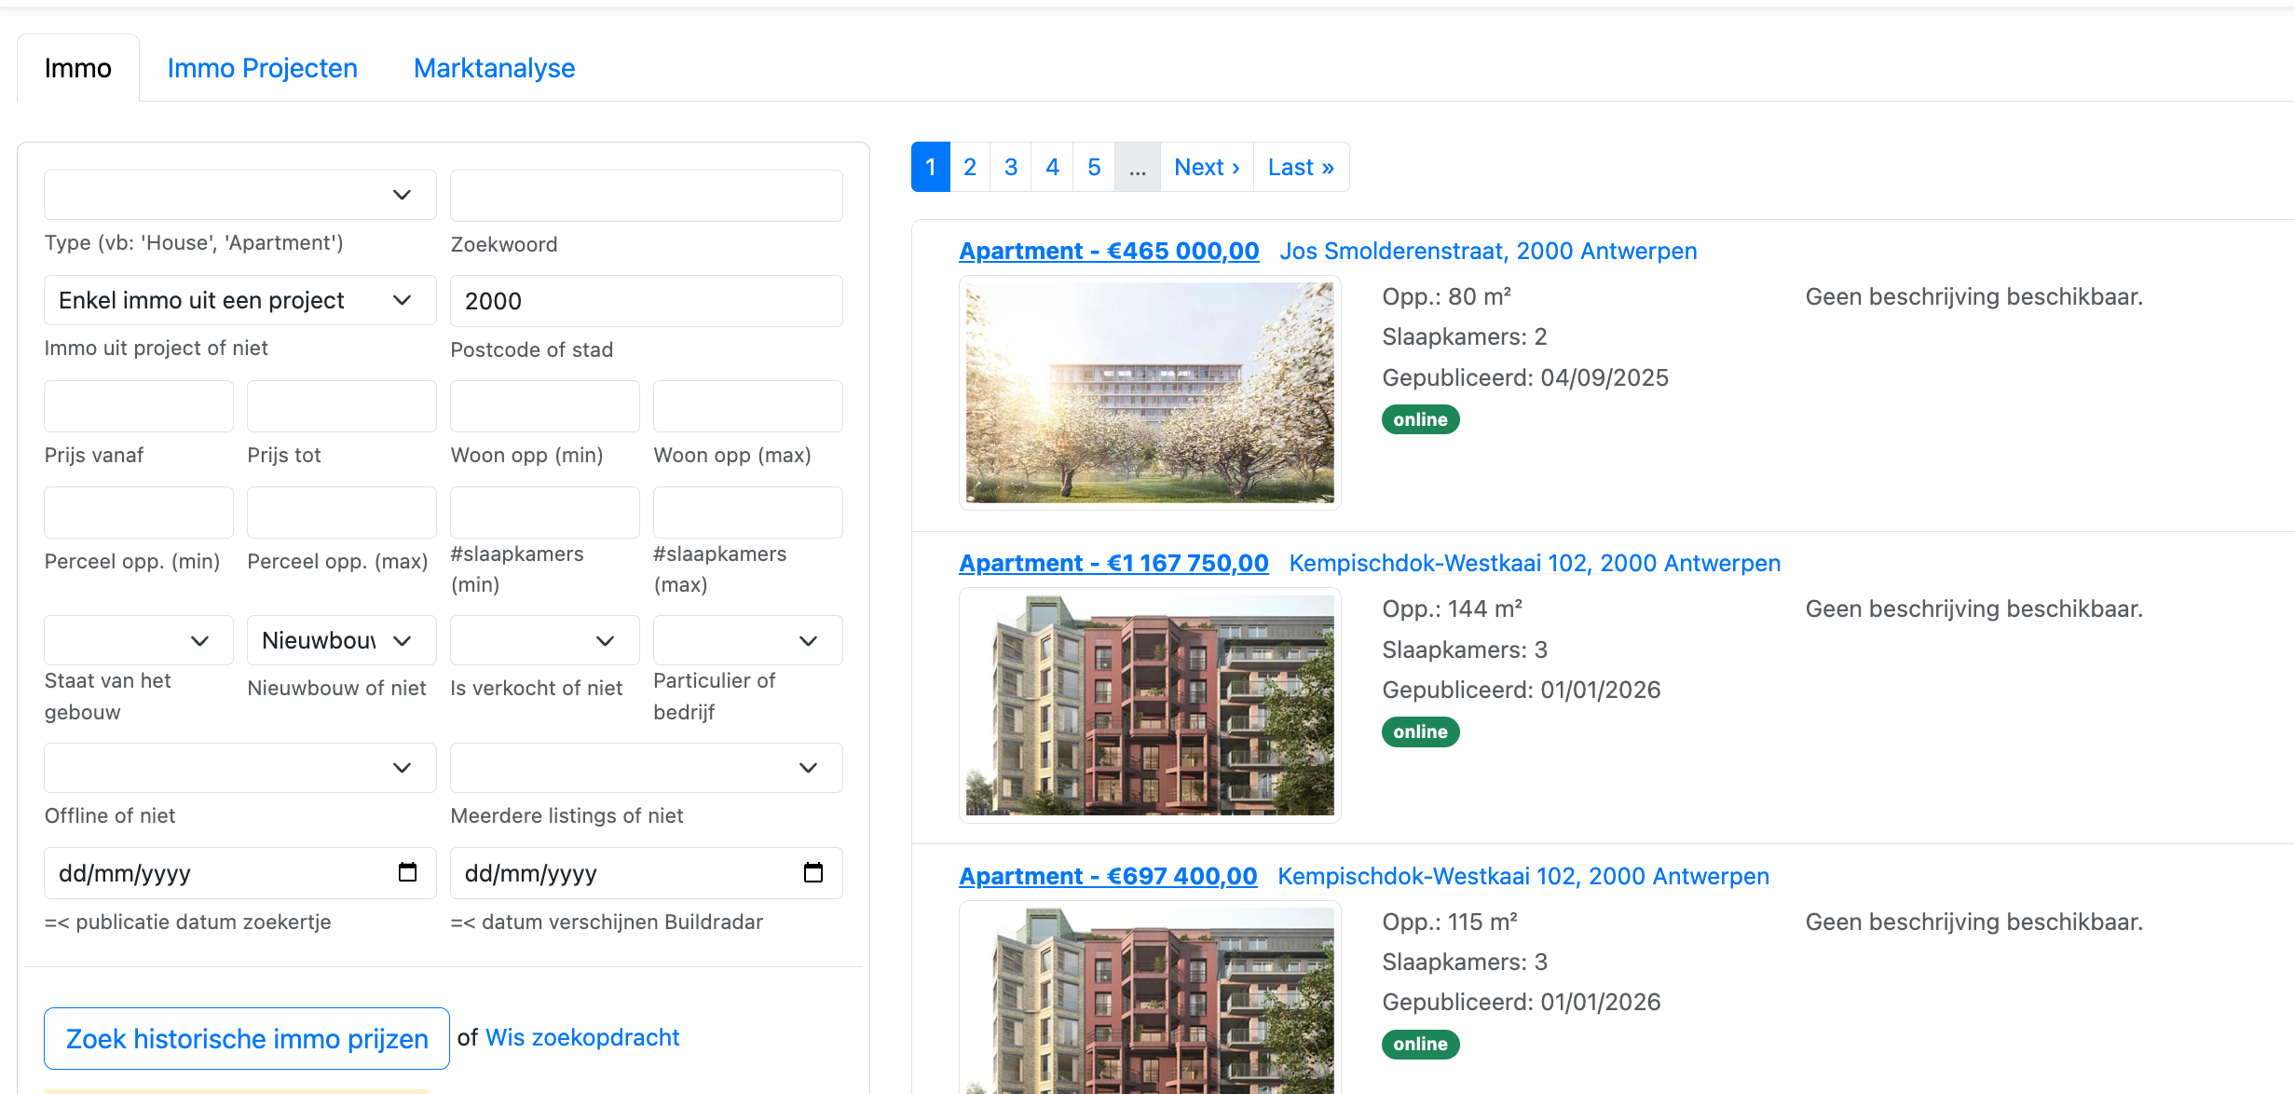The height and width of the screenshot is (1094, 2294).
Task: Click Wis zoekopdracht link
Action: pyautogui.click(x=582, y=1037)
